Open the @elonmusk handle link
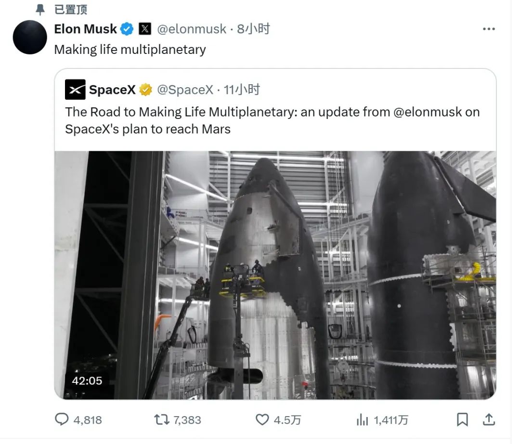520x444 pixels. (x=192, y=29)
